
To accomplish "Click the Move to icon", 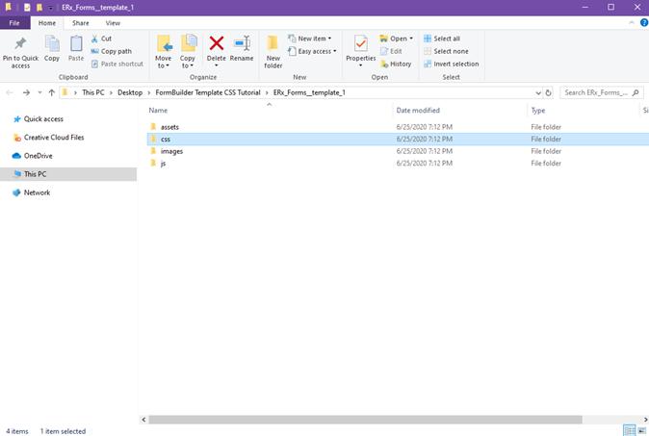I will tap(165, 48).
